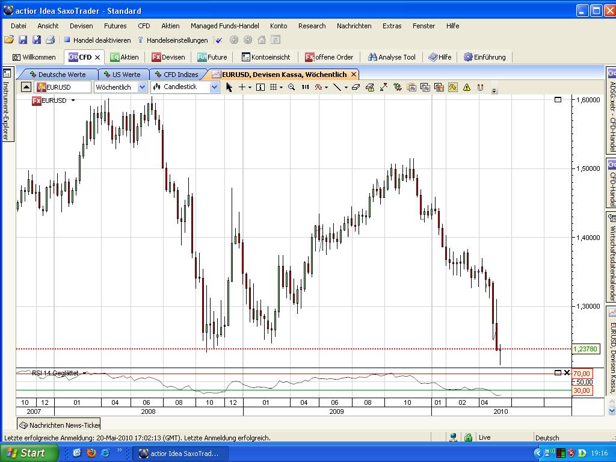616x462 pixels.
Task: Click the yellow warning triangle alert icon
Action: [467, 87]
